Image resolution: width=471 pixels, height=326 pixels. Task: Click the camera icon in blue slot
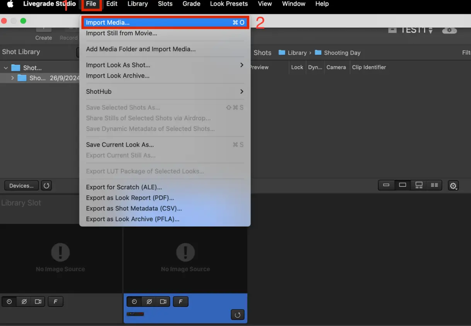click(163, 302)
